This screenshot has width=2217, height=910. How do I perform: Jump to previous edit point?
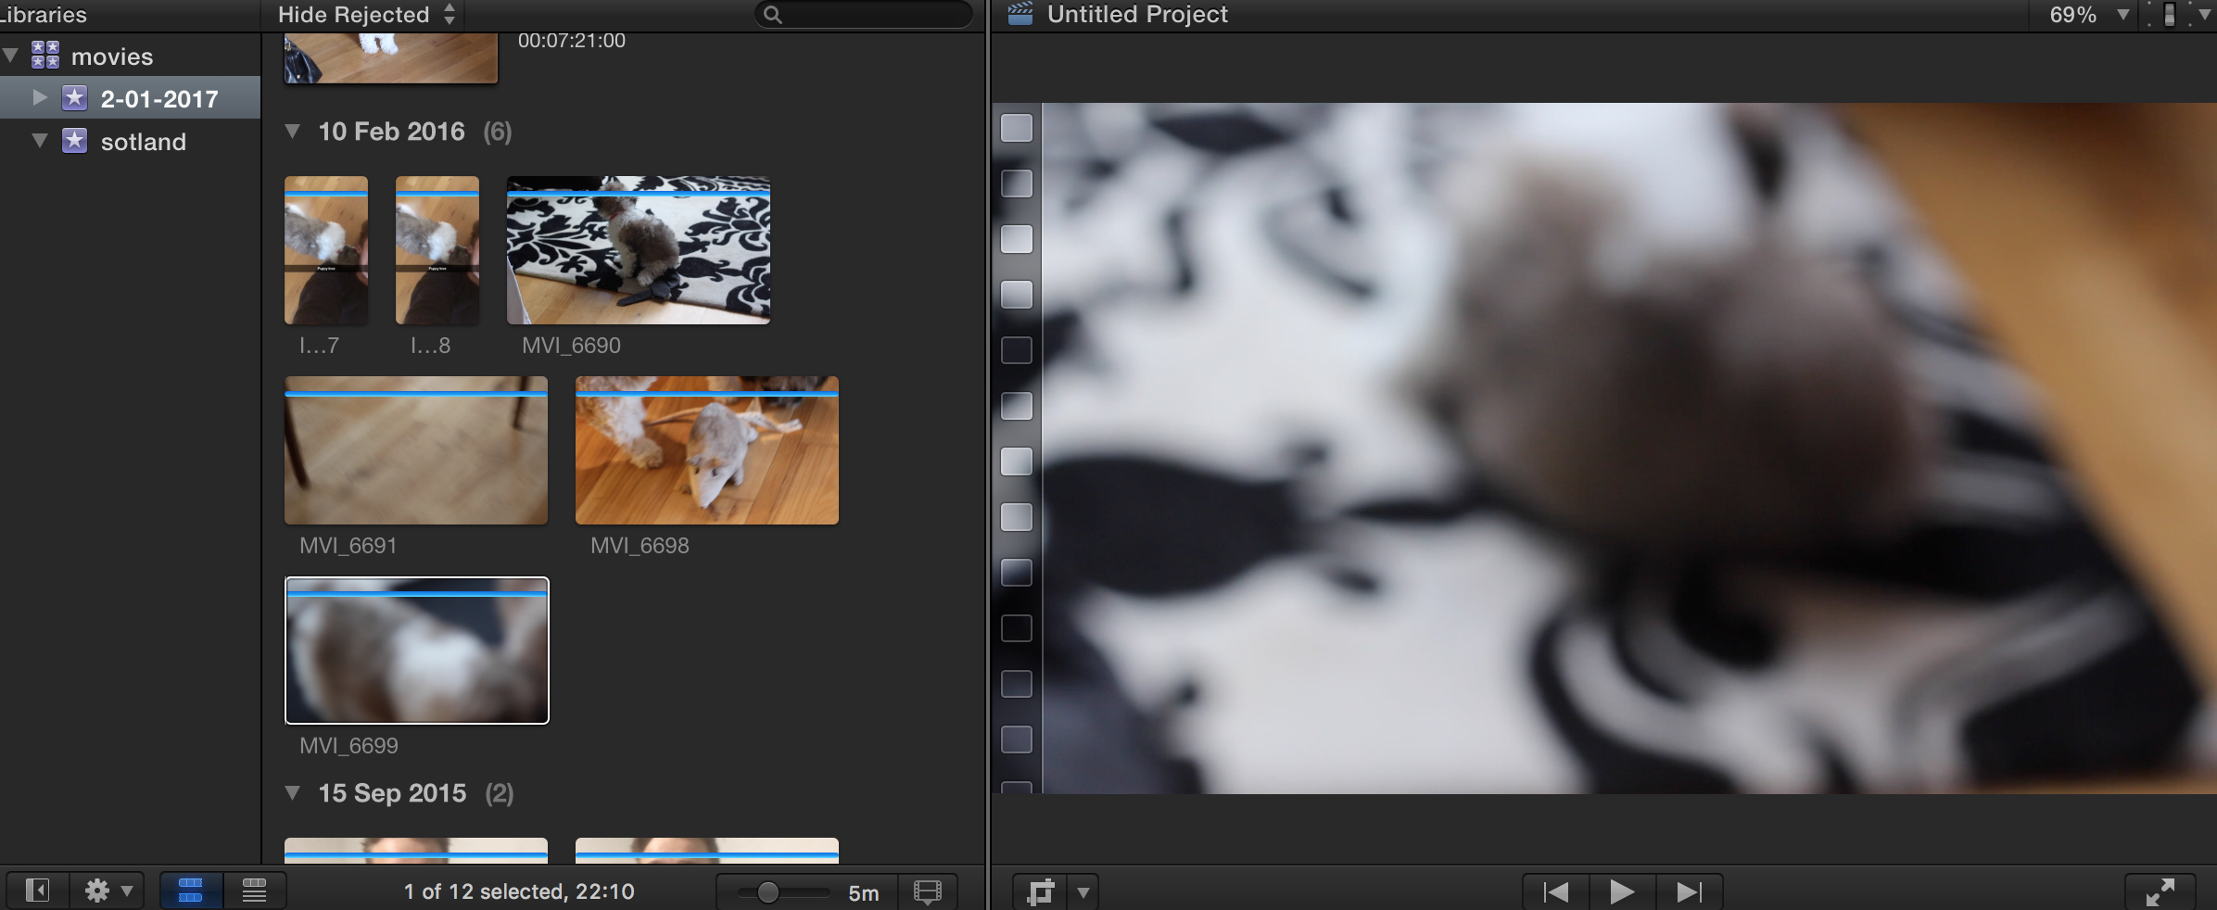tap(1556, 891)
